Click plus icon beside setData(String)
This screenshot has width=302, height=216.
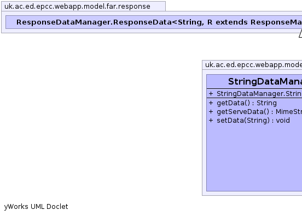(x=211, y=121)
